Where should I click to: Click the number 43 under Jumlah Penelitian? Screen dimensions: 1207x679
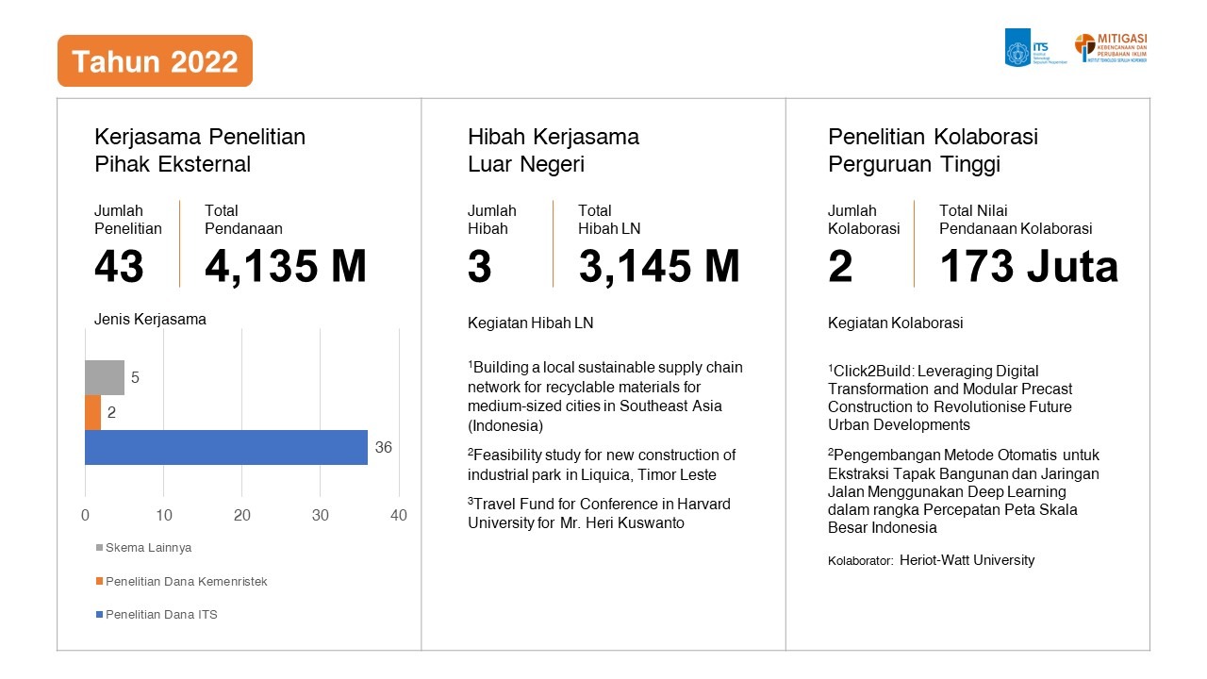pos(119,267)
